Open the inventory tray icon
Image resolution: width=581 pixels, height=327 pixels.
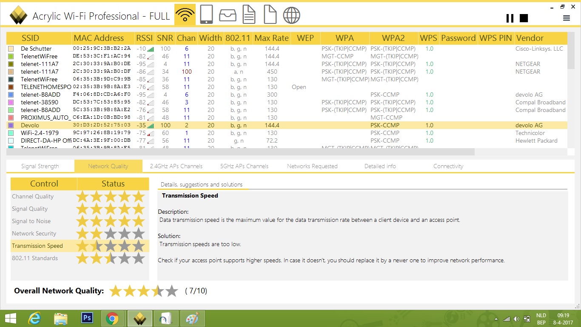coord(228,15)
